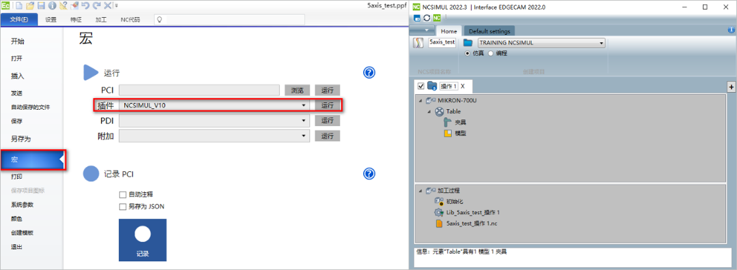Click the blue circle icon beside 记录 PCI
Viewport: 737px width, 270px height.
91,174
